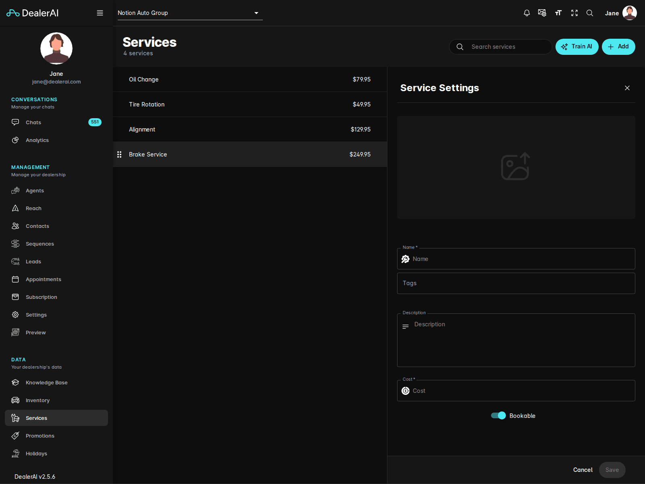The image size is (645, 484).
Task: Open Jane's profile avatar menu
Action: click(629, 13)
